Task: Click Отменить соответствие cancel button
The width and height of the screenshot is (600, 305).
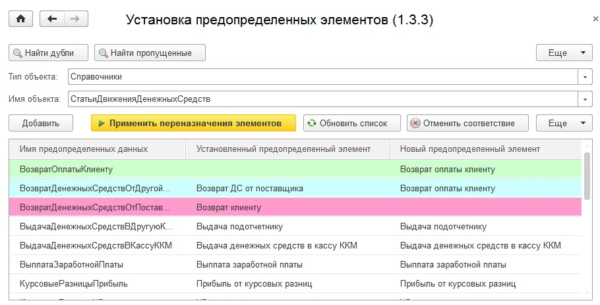Action: click(x=469, y=123)
